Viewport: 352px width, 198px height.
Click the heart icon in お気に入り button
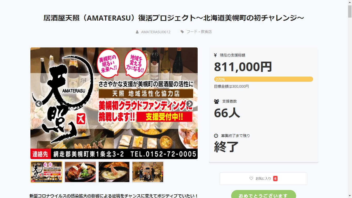point(251,178)
